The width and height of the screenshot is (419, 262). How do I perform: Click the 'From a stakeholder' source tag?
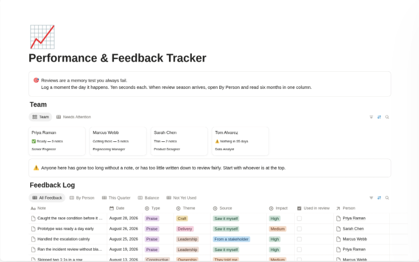231,239
